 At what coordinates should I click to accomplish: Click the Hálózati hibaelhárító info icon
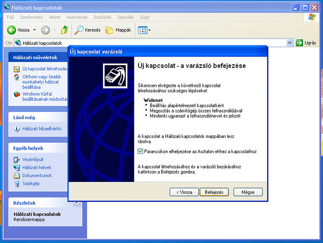(17, 129)
